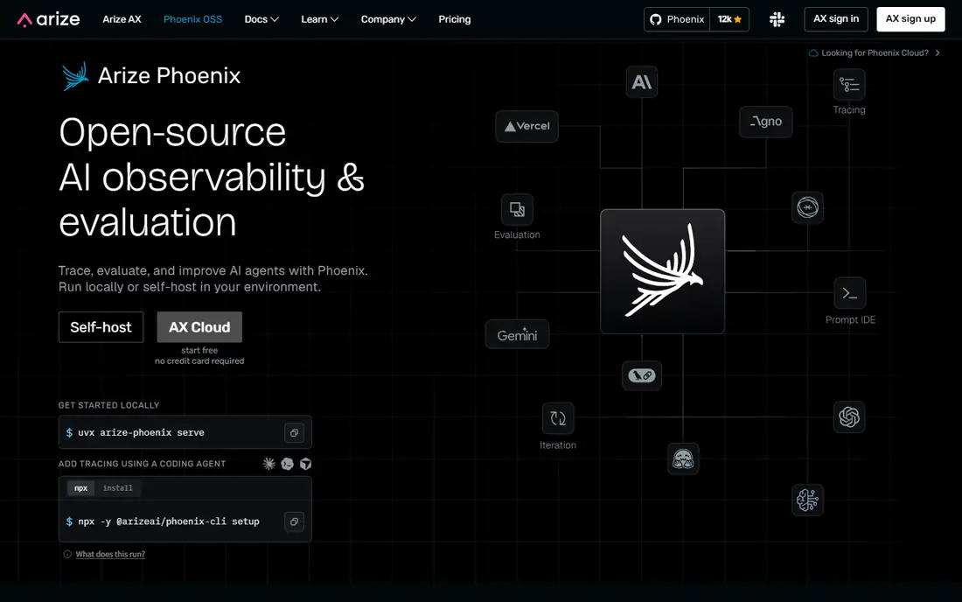Viewport: 962px width, 602px height.
Task: Click the Anthropic logo tile
Action: pyautogui.click(x=642, y=82)
